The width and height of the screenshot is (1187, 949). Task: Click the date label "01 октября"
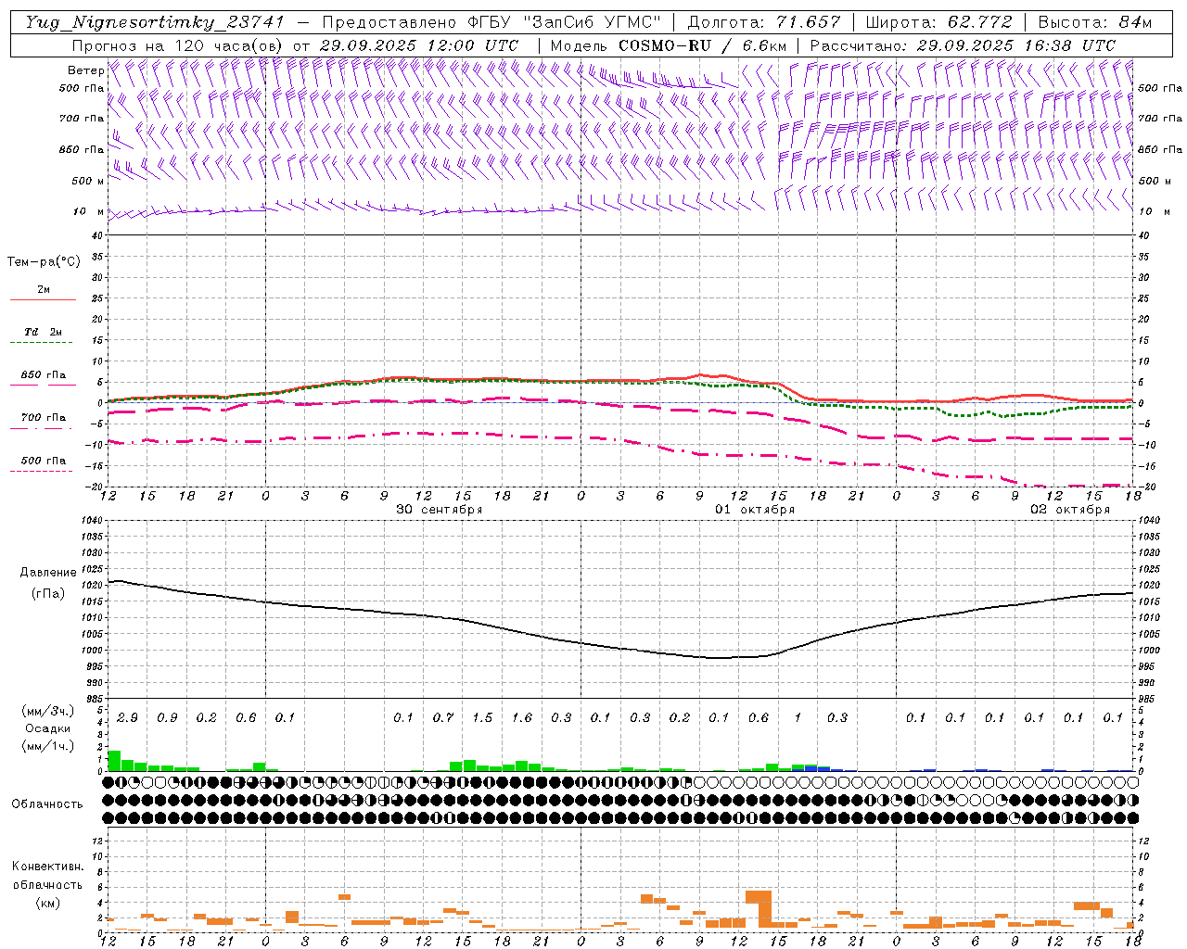[x=755, y=510]
